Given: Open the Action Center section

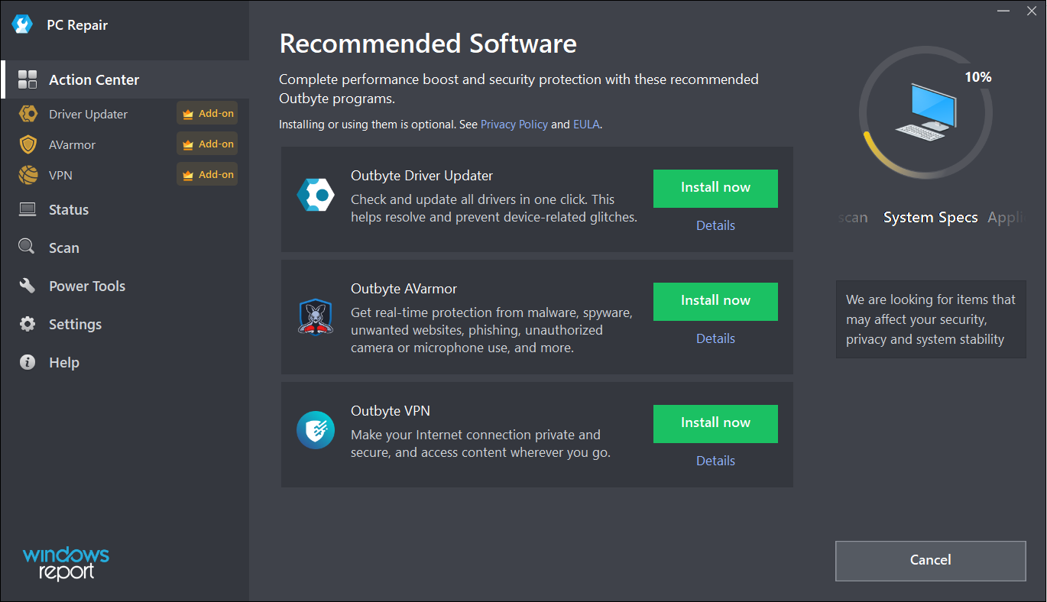Looking at the screenshot, I should (x=125, y=79).
